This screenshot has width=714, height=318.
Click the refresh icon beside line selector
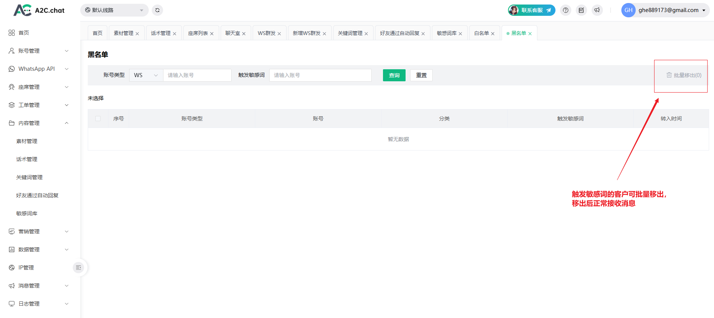point(157,10)
